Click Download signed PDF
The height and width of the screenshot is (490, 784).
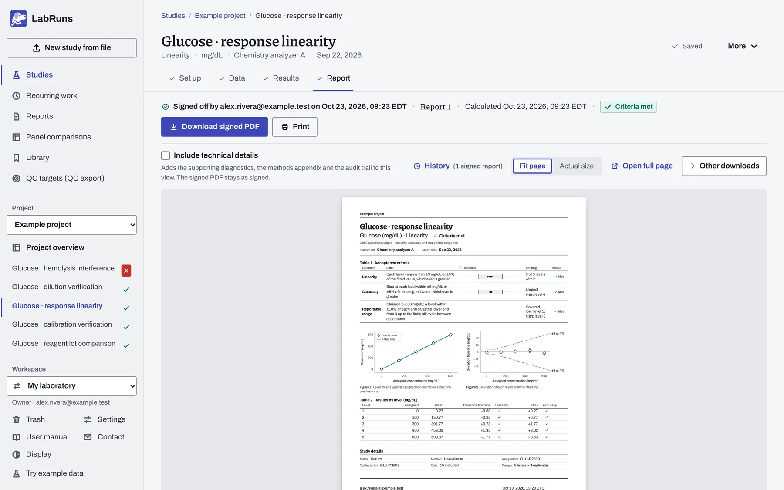pyautogui.click(x=214, y=127)
